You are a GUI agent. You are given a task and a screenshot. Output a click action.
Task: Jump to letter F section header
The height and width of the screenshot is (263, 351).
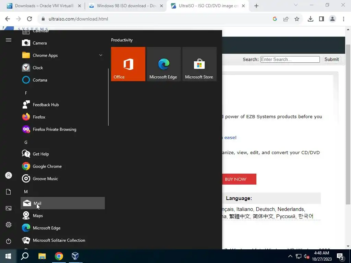coord(26,93)
